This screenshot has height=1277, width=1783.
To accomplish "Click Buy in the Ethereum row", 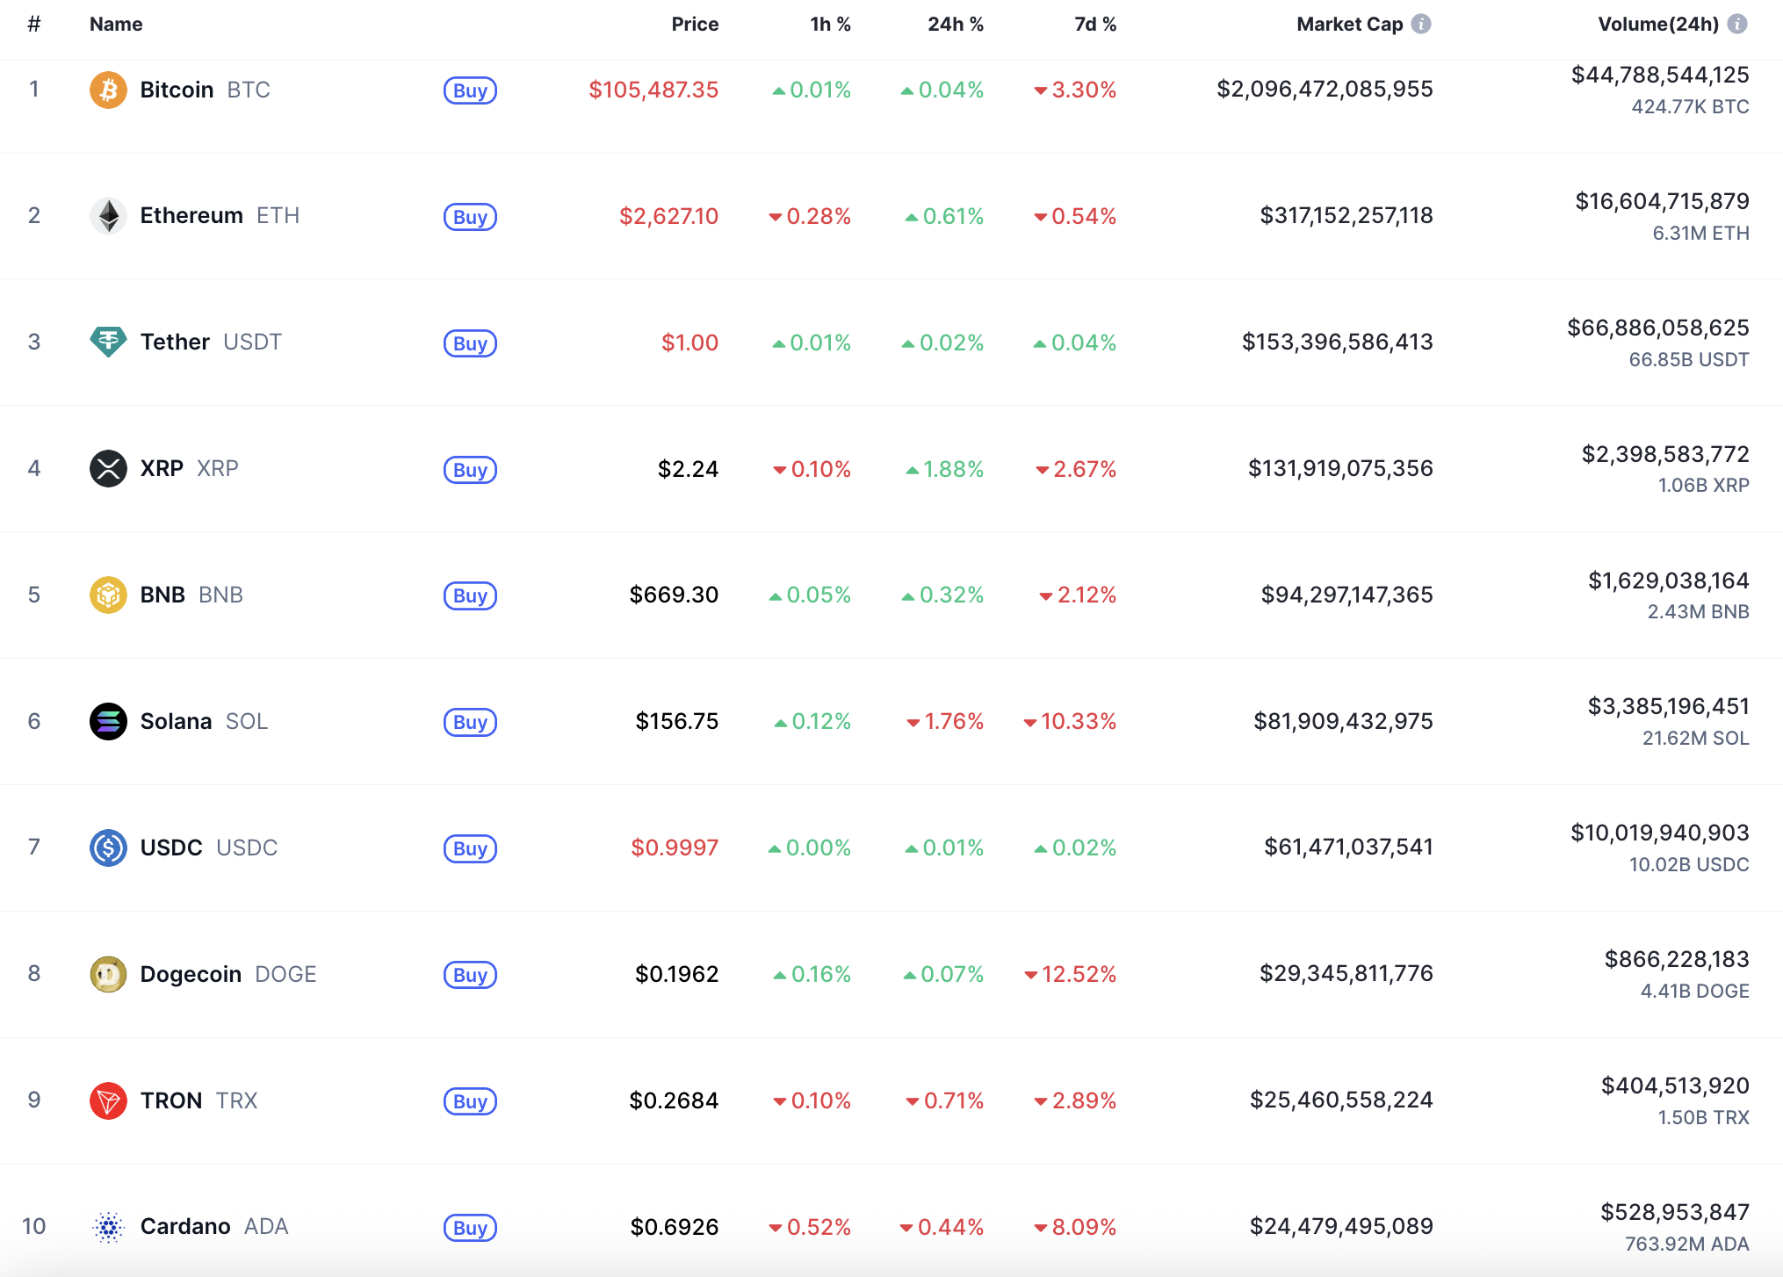I will pyautogui.click(x=470, y=217).
